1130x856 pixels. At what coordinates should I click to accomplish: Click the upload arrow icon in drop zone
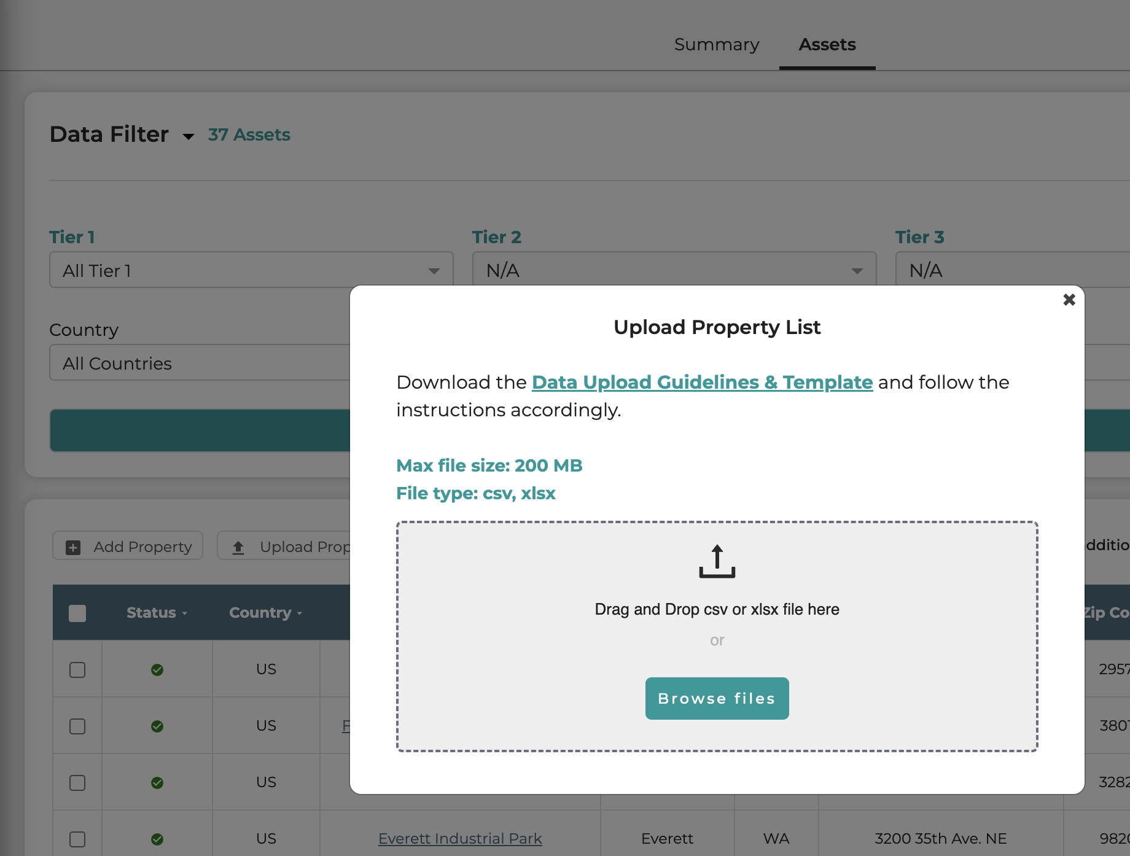pos(717,561)
